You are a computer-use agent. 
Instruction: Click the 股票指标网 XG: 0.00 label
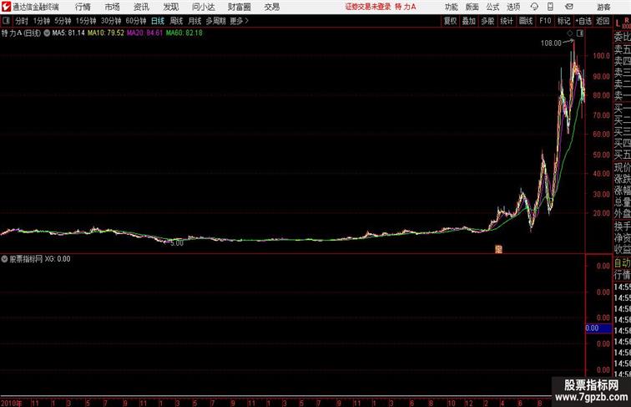[x=40, y=259]
